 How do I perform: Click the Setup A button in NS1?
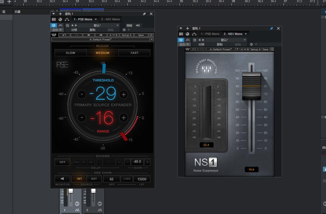click(x=256, y=49)
